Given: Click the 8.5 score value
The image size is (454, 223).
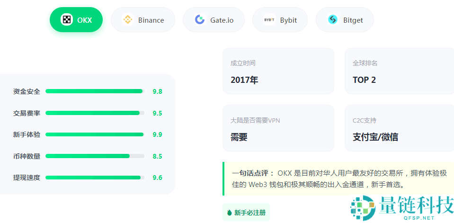Looking at the screenshot, I should (158, 156).
